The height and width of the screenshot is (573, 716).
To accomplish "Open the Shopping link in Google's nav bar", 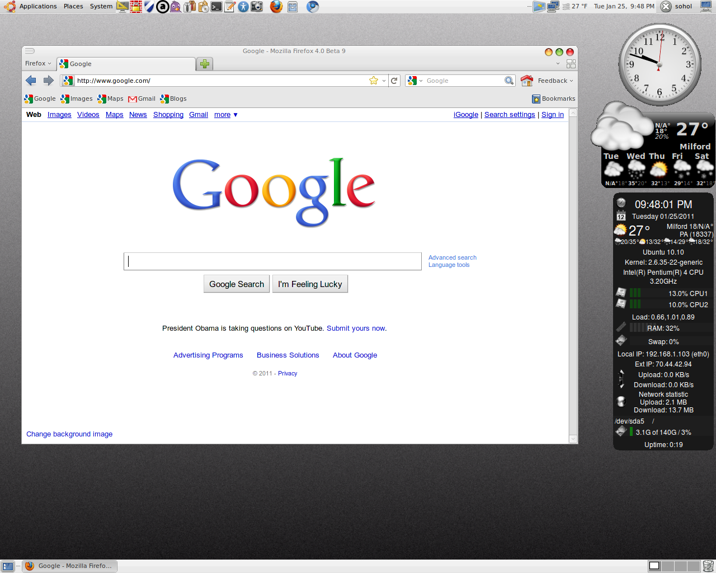I will click(x=168, y=115).
